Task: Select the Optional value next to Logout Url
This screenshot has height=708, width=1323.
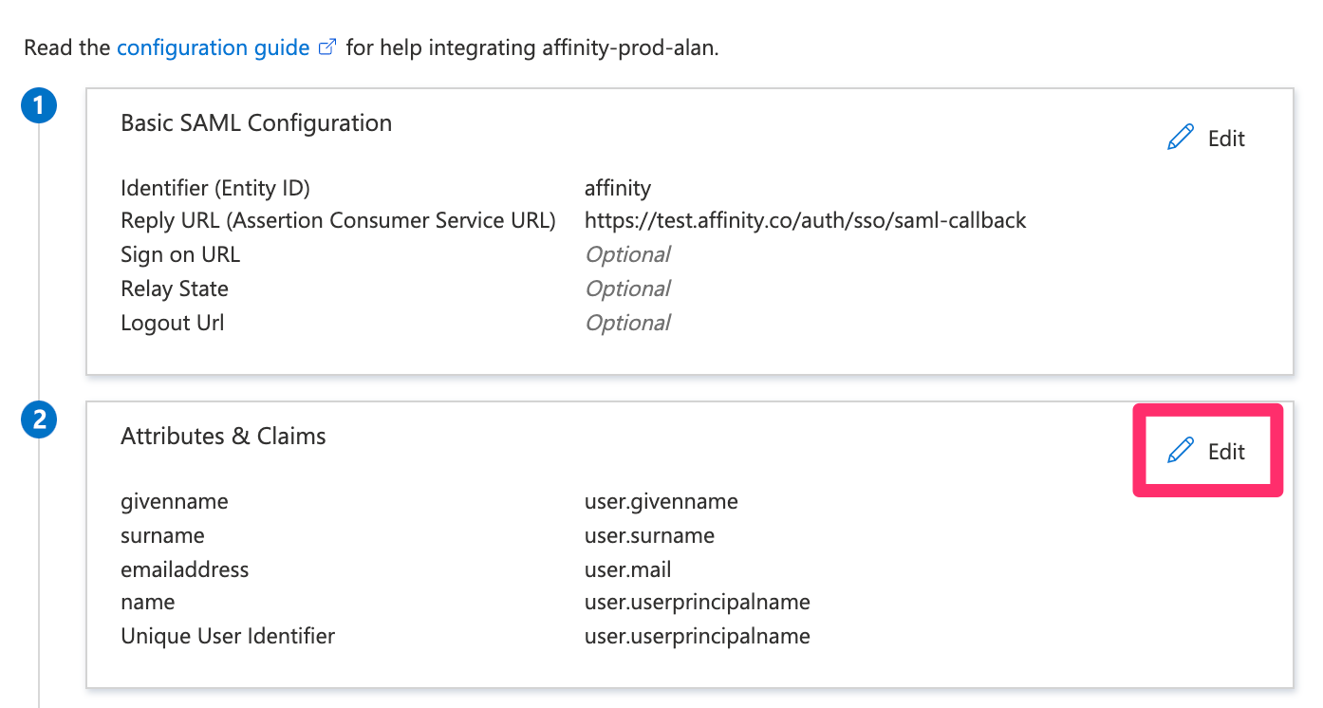Action: [627, 322]
